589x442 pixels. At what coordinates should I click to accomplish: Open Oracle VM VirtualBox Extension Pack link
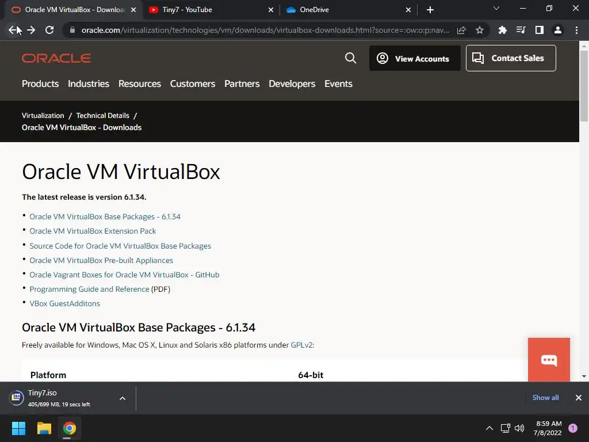pos(93,231)
